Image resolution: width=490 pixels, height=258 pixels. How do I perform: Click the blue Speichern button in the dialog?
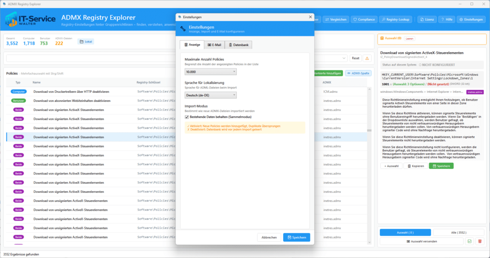[x=297, y=237]
